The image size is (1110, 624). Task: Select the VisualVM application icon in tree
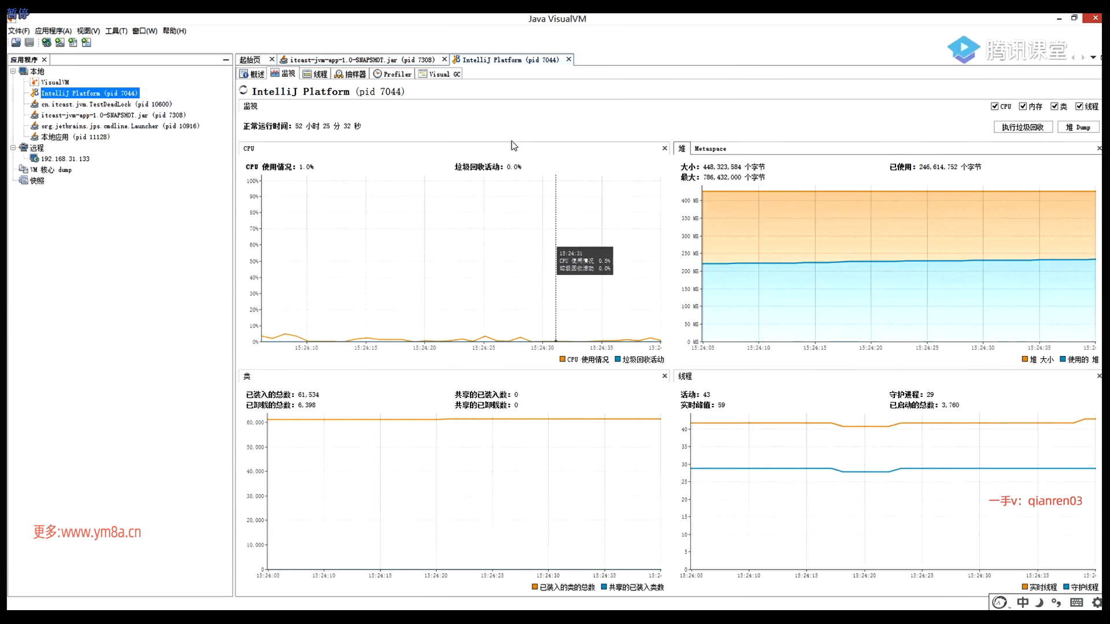(35, 82)
